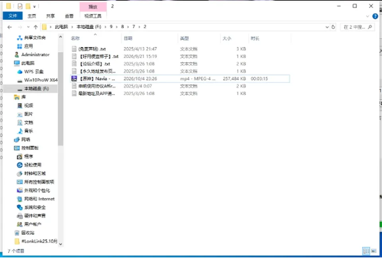This screenshot has width=382, height=258.
Task: Click the search box for folder 2
Action: (357, 27)
